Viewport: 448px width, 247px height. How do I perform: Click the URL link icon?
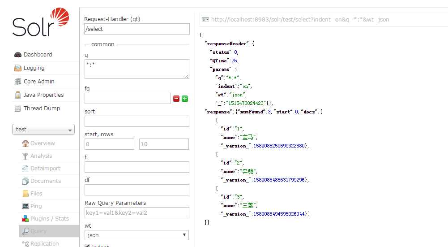205,19
